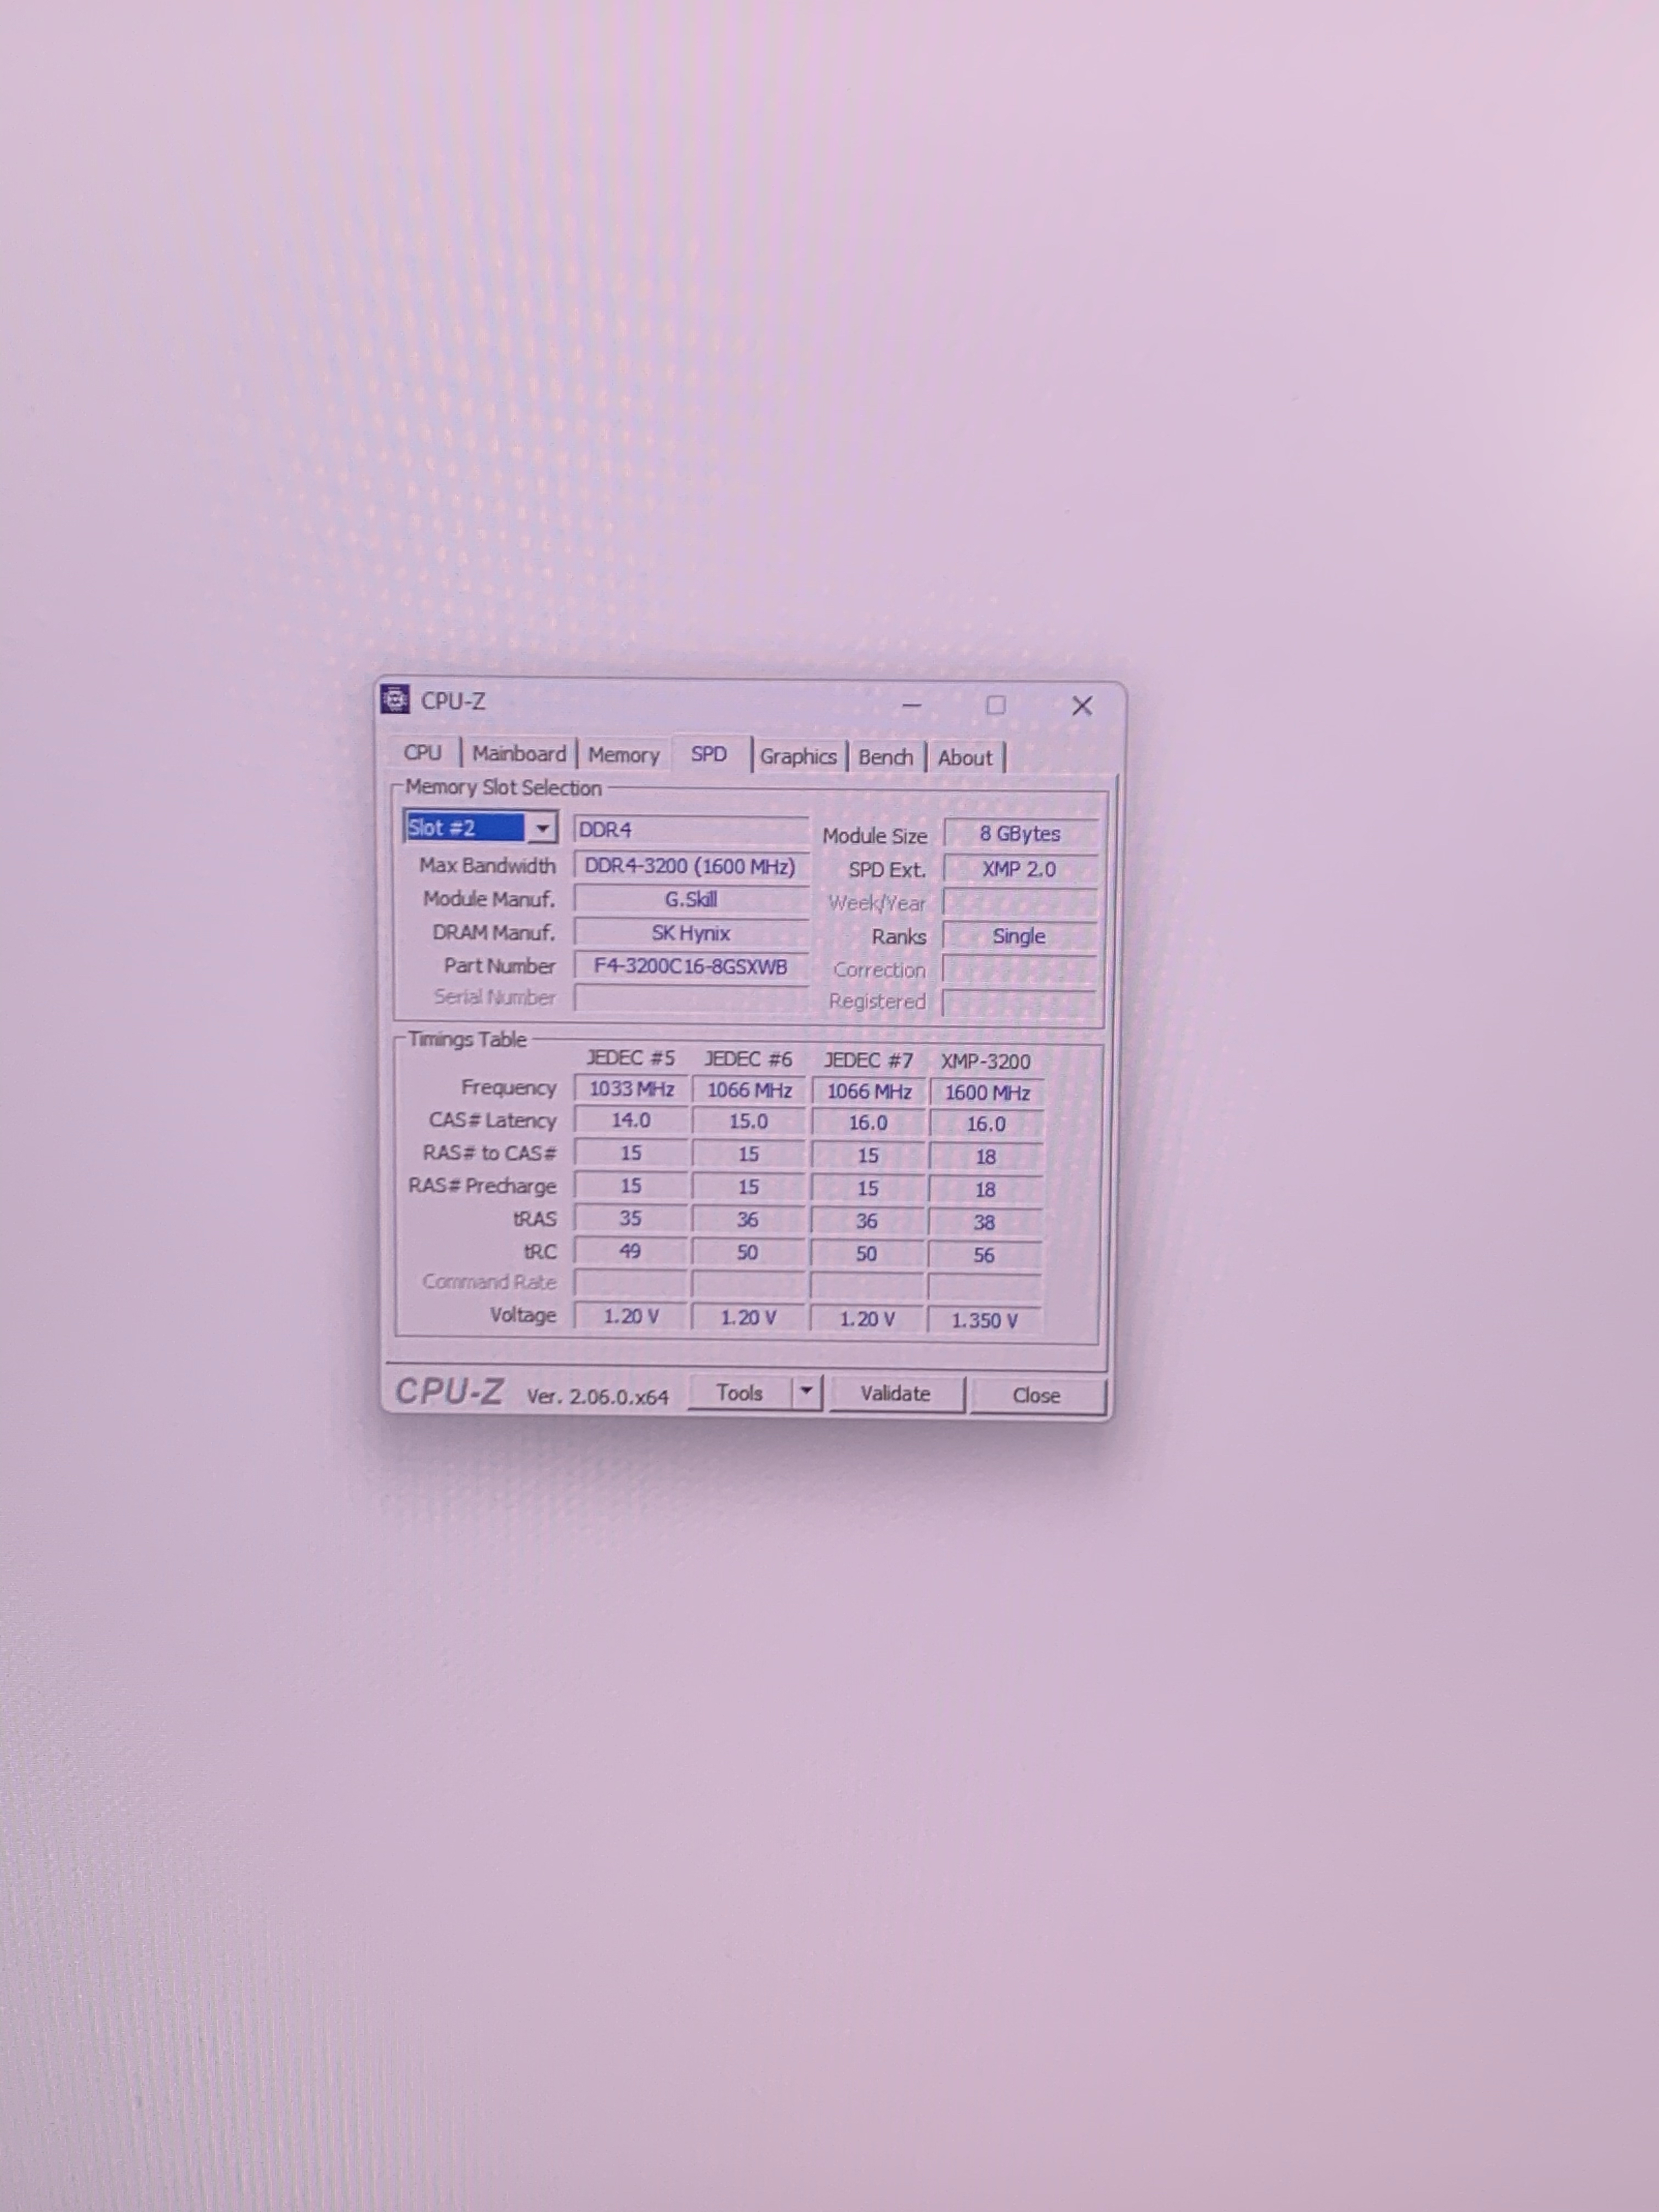
Task: Click the DRAM Manuf. SK Hynix field
Action: click(690, 933)
